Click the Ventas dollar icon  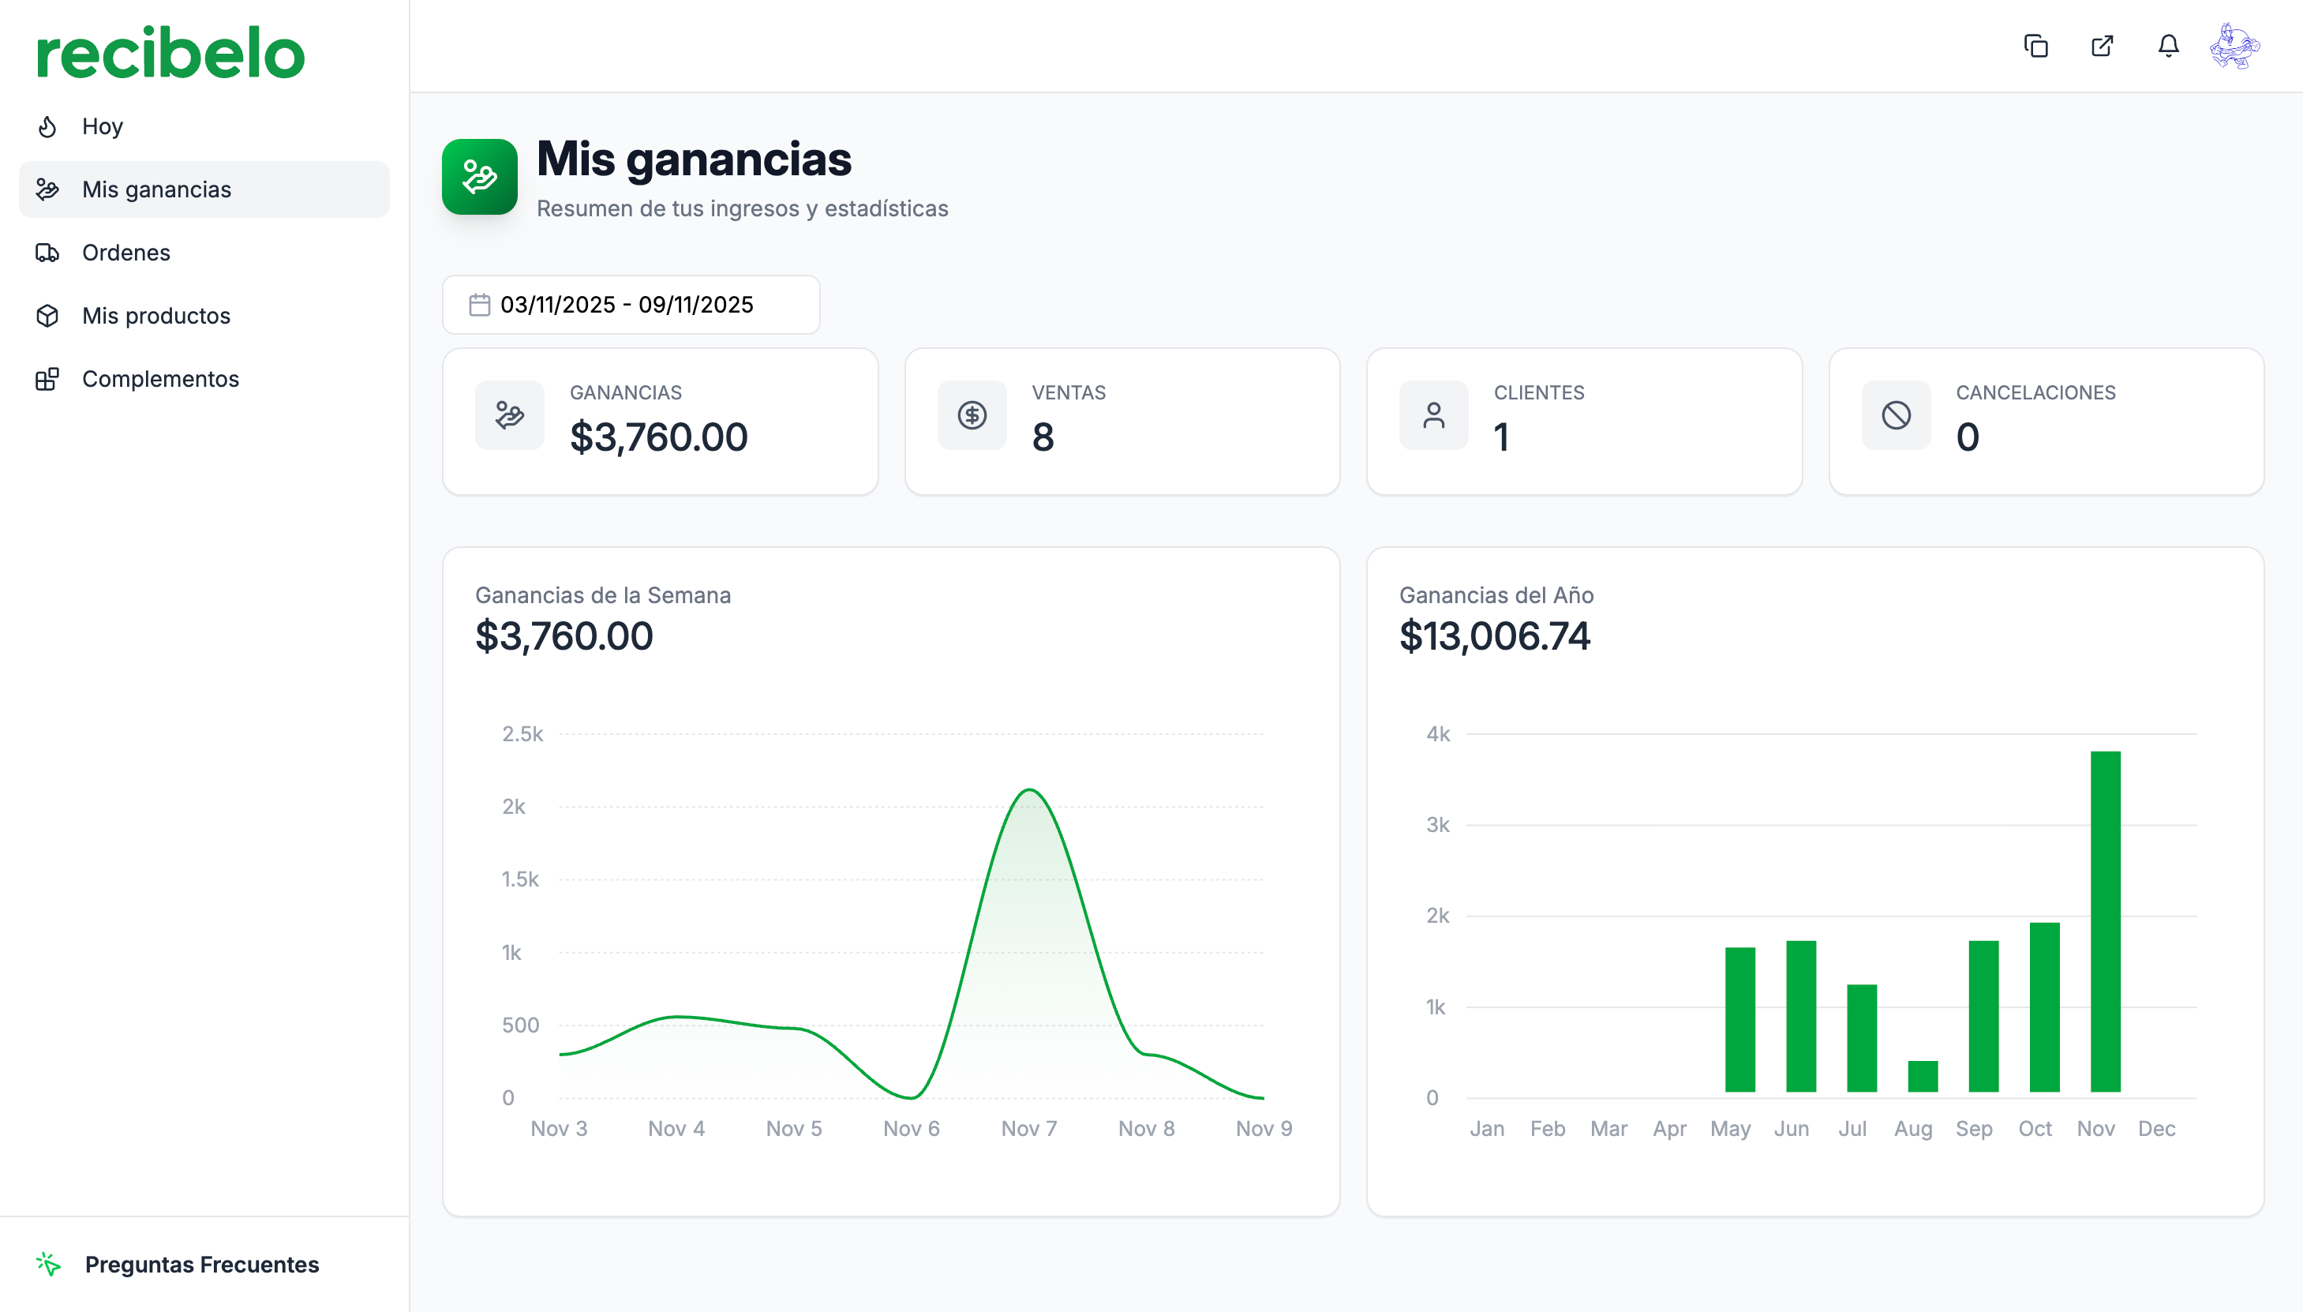click(972, 415)
